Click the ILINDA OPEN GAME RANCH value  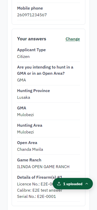coord(43,167)
